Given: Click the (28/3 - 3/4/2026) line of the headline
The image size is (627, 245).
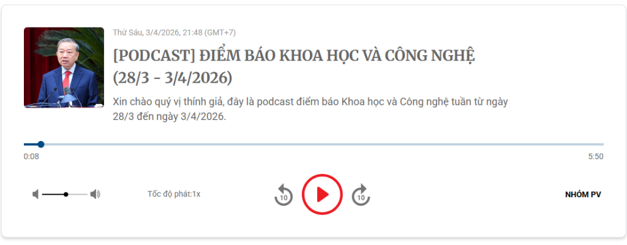Looking at the screenshot, I should coord(172,78).
